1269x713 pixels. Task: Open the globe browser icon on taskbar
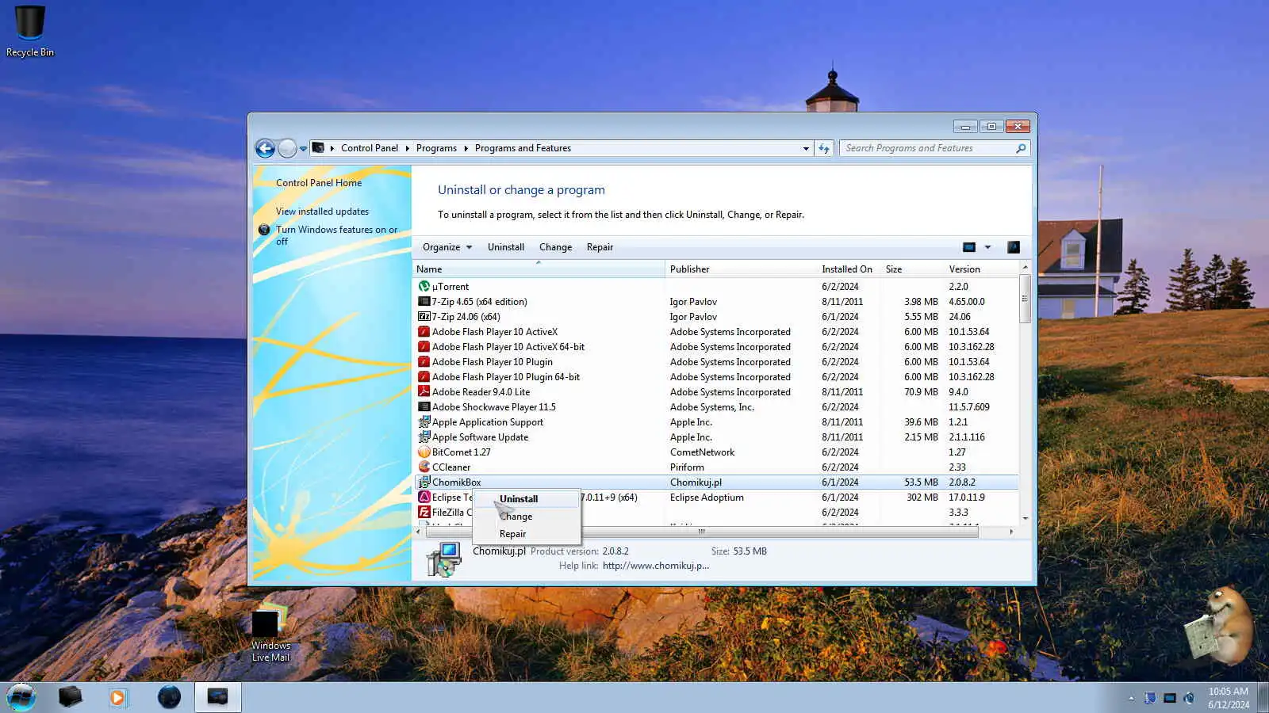point(169,697)
